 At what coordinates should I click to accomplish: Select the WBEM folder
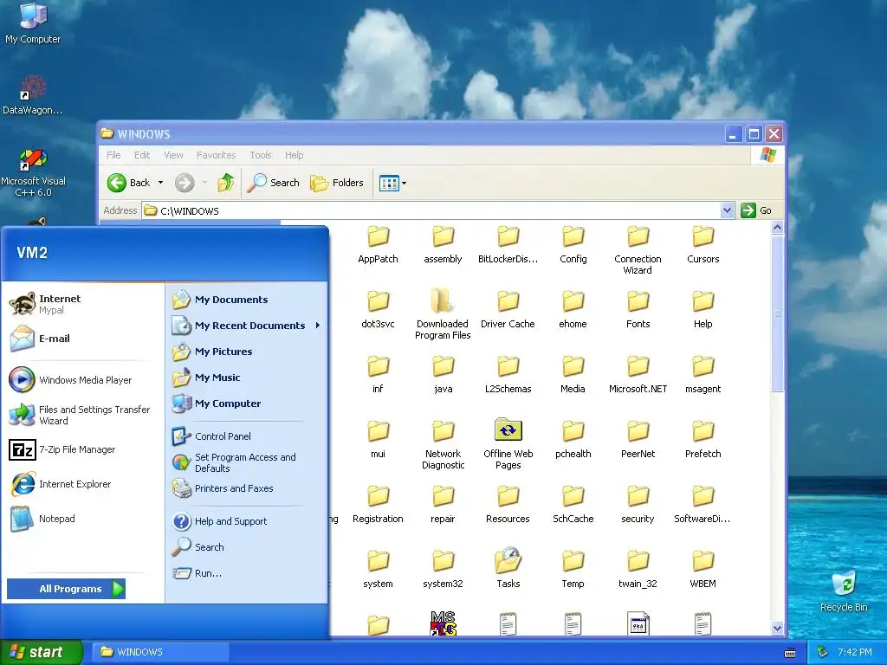703,570
